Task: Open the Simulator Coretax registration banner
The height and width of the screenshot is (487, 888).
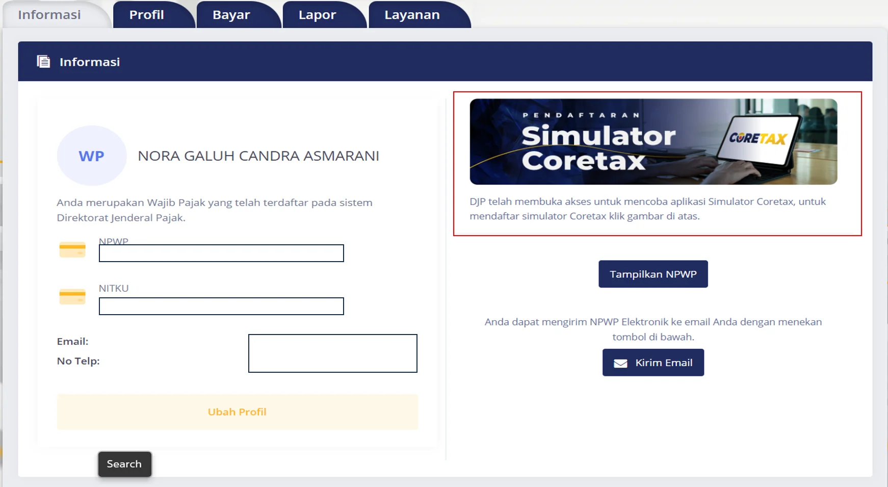Action: pos(653,142)
